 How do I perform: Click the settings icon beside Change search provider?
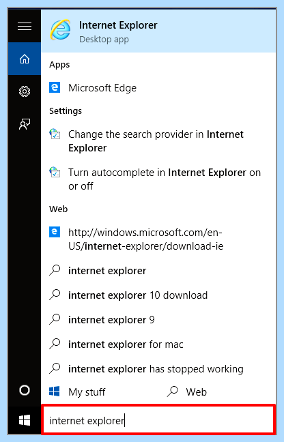(55, 134)
